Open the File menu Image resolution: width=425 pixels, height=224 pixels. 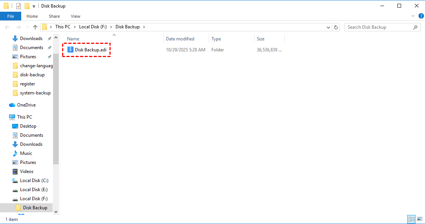(11, 16)
